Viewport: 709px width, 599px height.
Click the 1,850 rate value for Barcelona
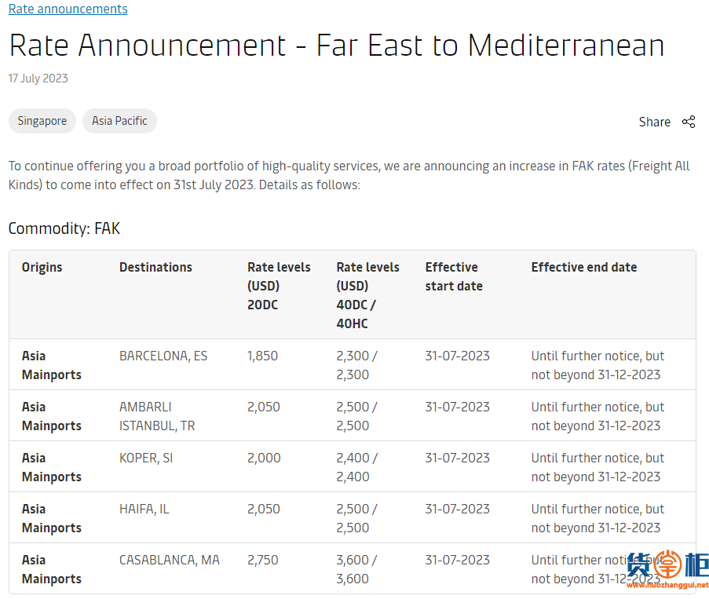[263, 356]
